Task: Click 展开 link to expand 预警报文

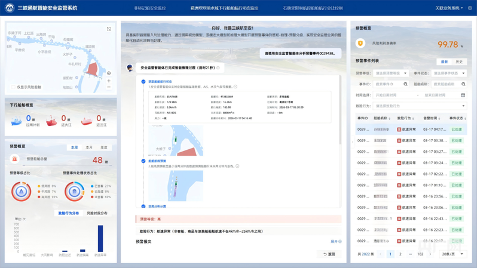Action: [x=336, y=242]
